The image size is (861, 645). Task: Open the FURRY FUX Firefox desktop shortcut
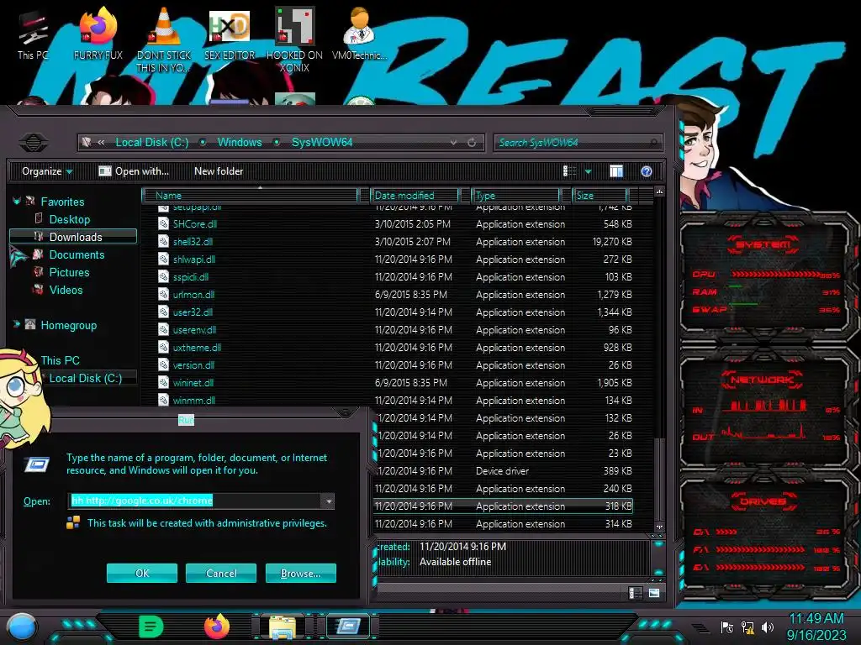coord(98,34)
